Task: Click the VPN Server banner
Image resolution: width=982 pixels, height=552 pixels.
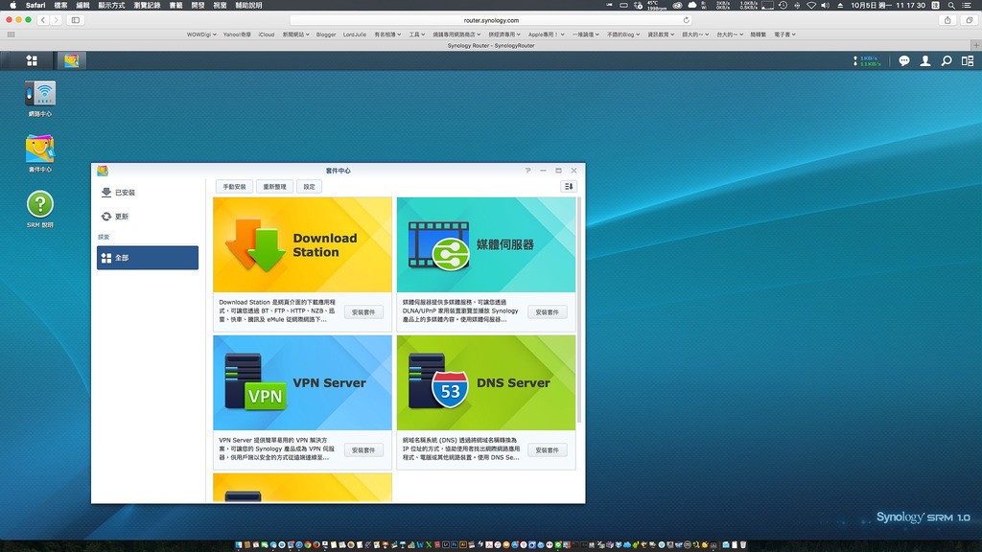Action: 302,382
